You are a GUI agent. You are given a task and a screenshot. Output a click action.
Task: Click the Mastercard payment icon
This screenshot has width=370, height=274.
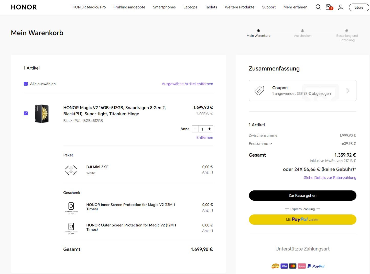pos(293,266)
